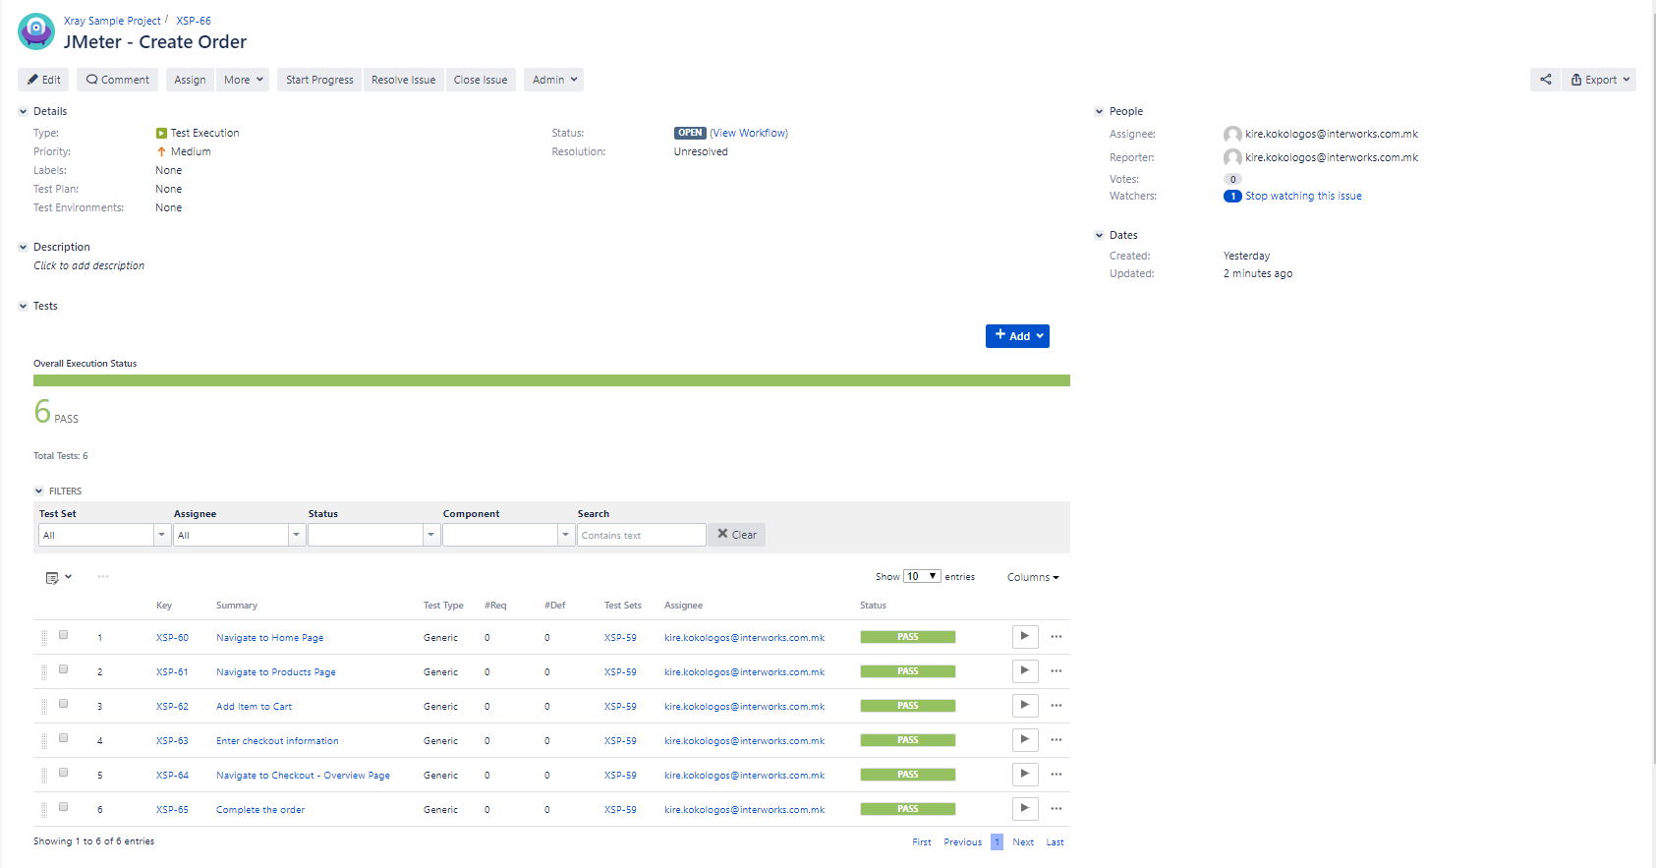Screen dimensions: 1656x868
Task: Open more actions for Navigate to Home Page
Action: [1056, 637]
